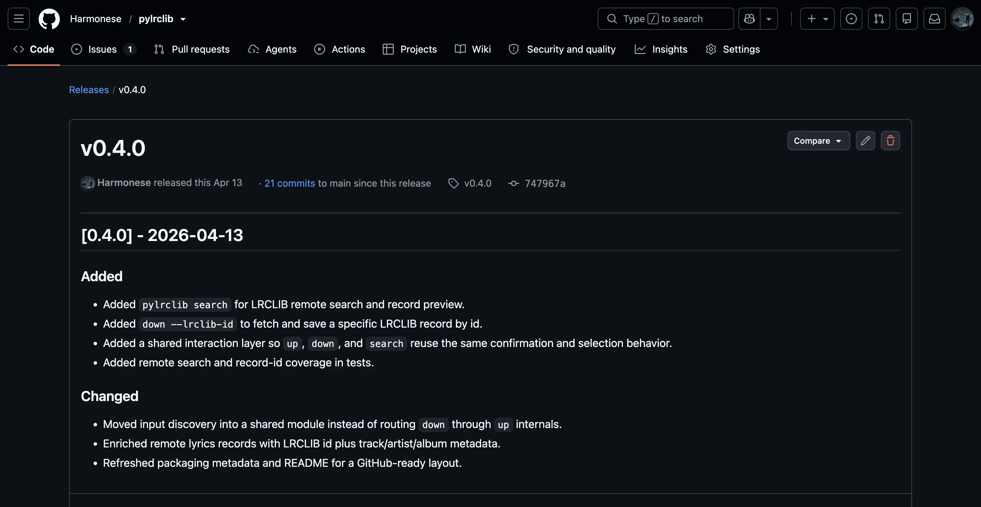
Task: View your pull requests icon in header
Action: (879, 19)
